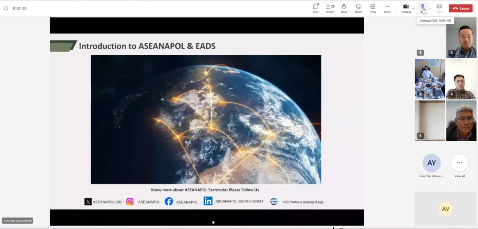Raise your hand in the meeting
The height and width of the screenshot is (229, 478).
click(x=344, y=8)
